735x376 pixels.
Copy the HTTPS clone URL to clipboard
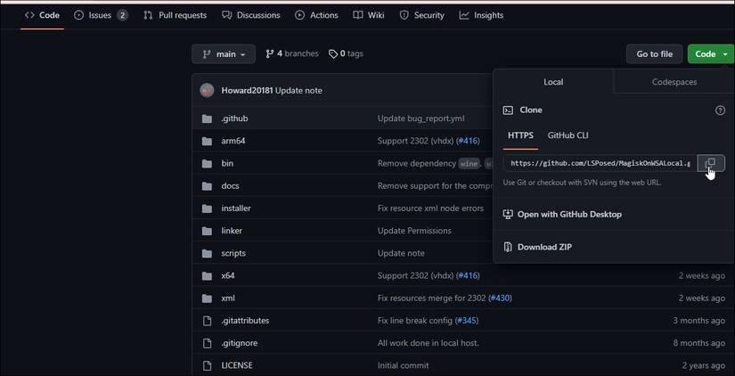tap(710, 163)
